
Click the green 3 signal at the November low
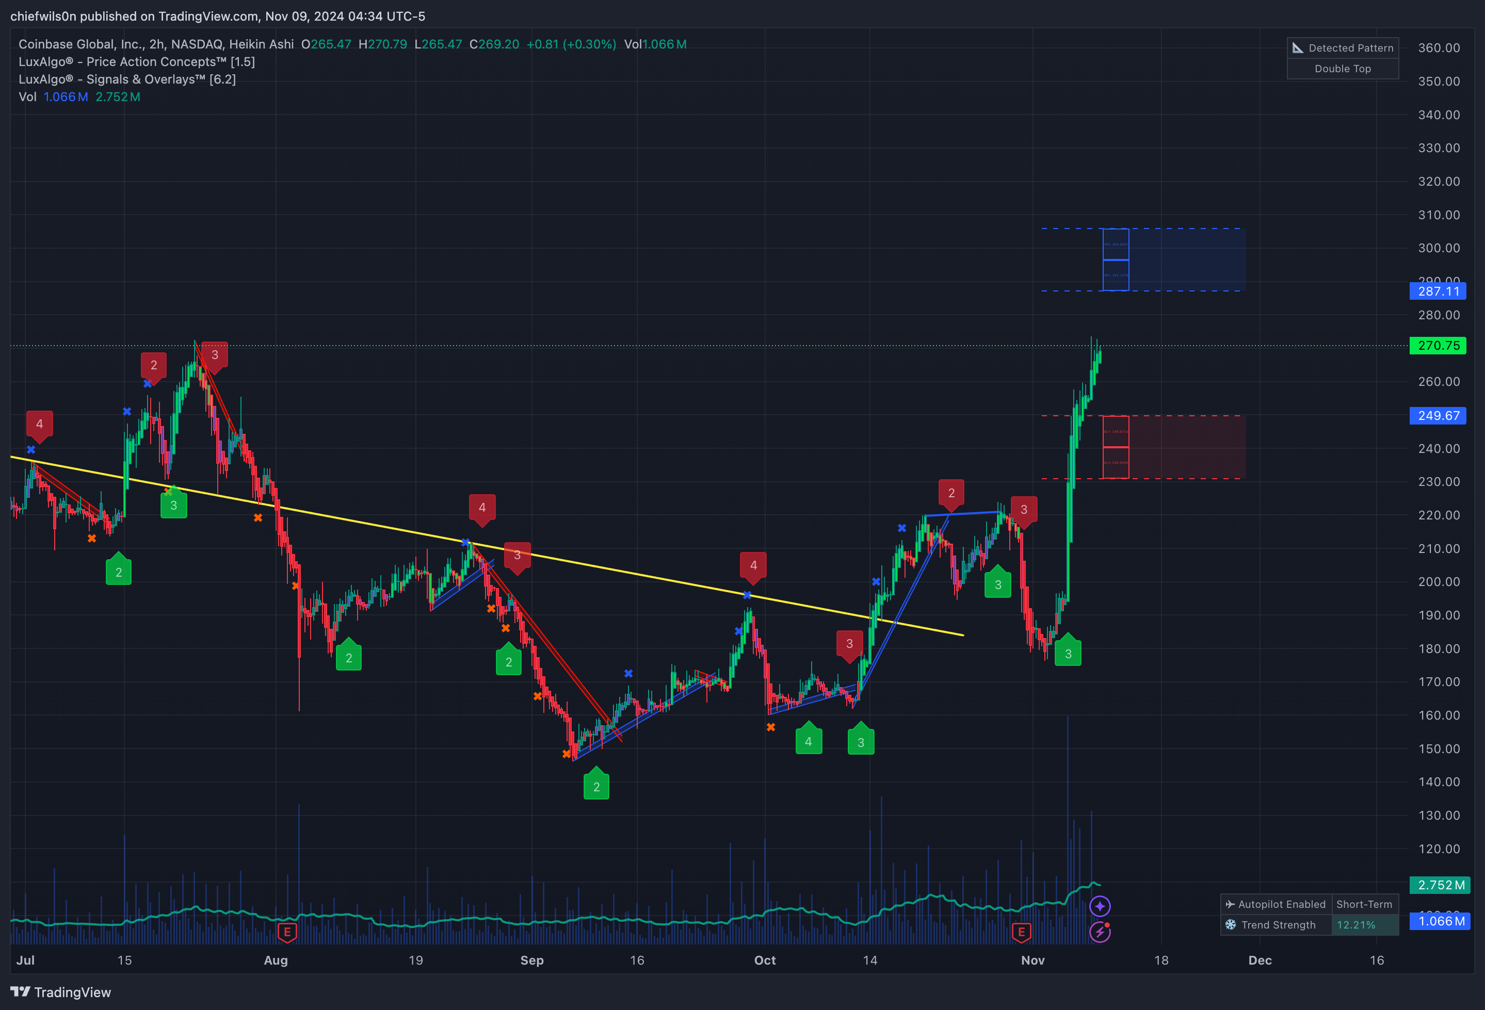point(1068,650)
